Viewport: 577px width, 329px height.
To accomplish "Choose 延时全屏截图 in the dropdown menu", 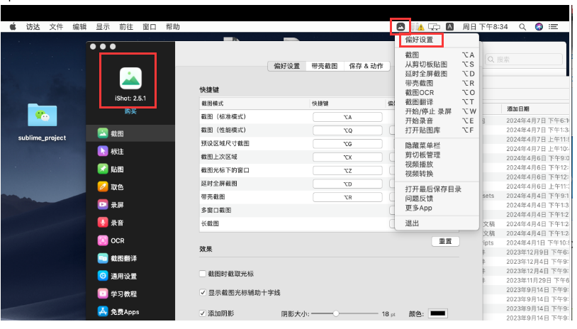I will 437,74.
